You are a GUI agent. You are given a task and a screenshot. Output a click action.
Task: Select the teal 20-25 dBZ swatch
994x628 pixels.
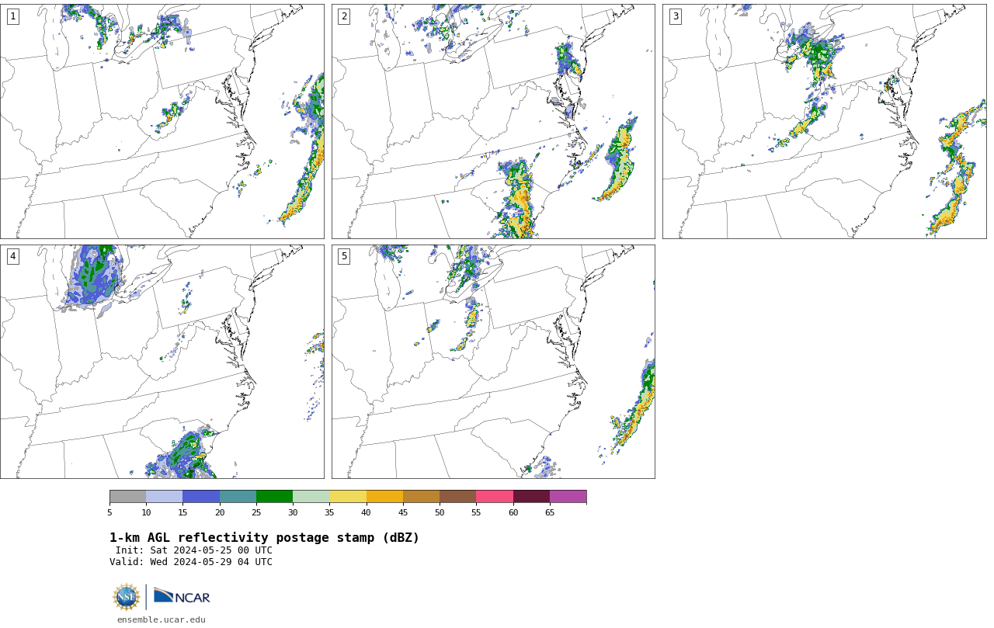tap(238, 497)
